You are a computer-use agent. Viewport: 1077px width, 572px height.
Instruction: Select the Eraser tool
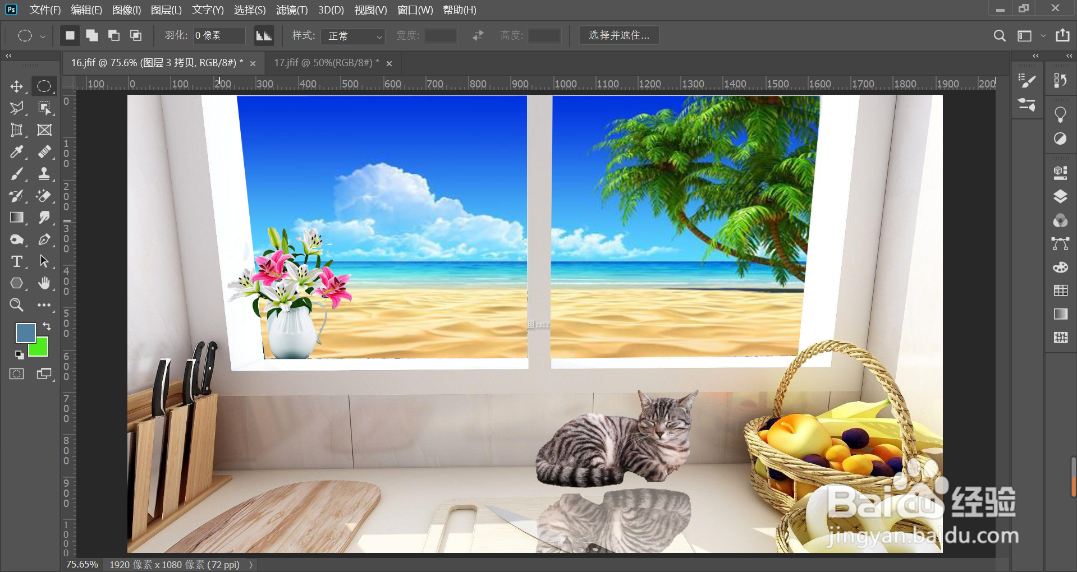[x=44, y=196]
